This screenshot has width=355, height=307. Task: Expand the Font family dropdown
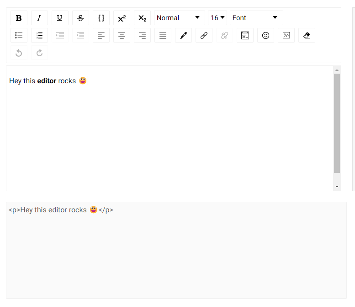pos(256,18)
